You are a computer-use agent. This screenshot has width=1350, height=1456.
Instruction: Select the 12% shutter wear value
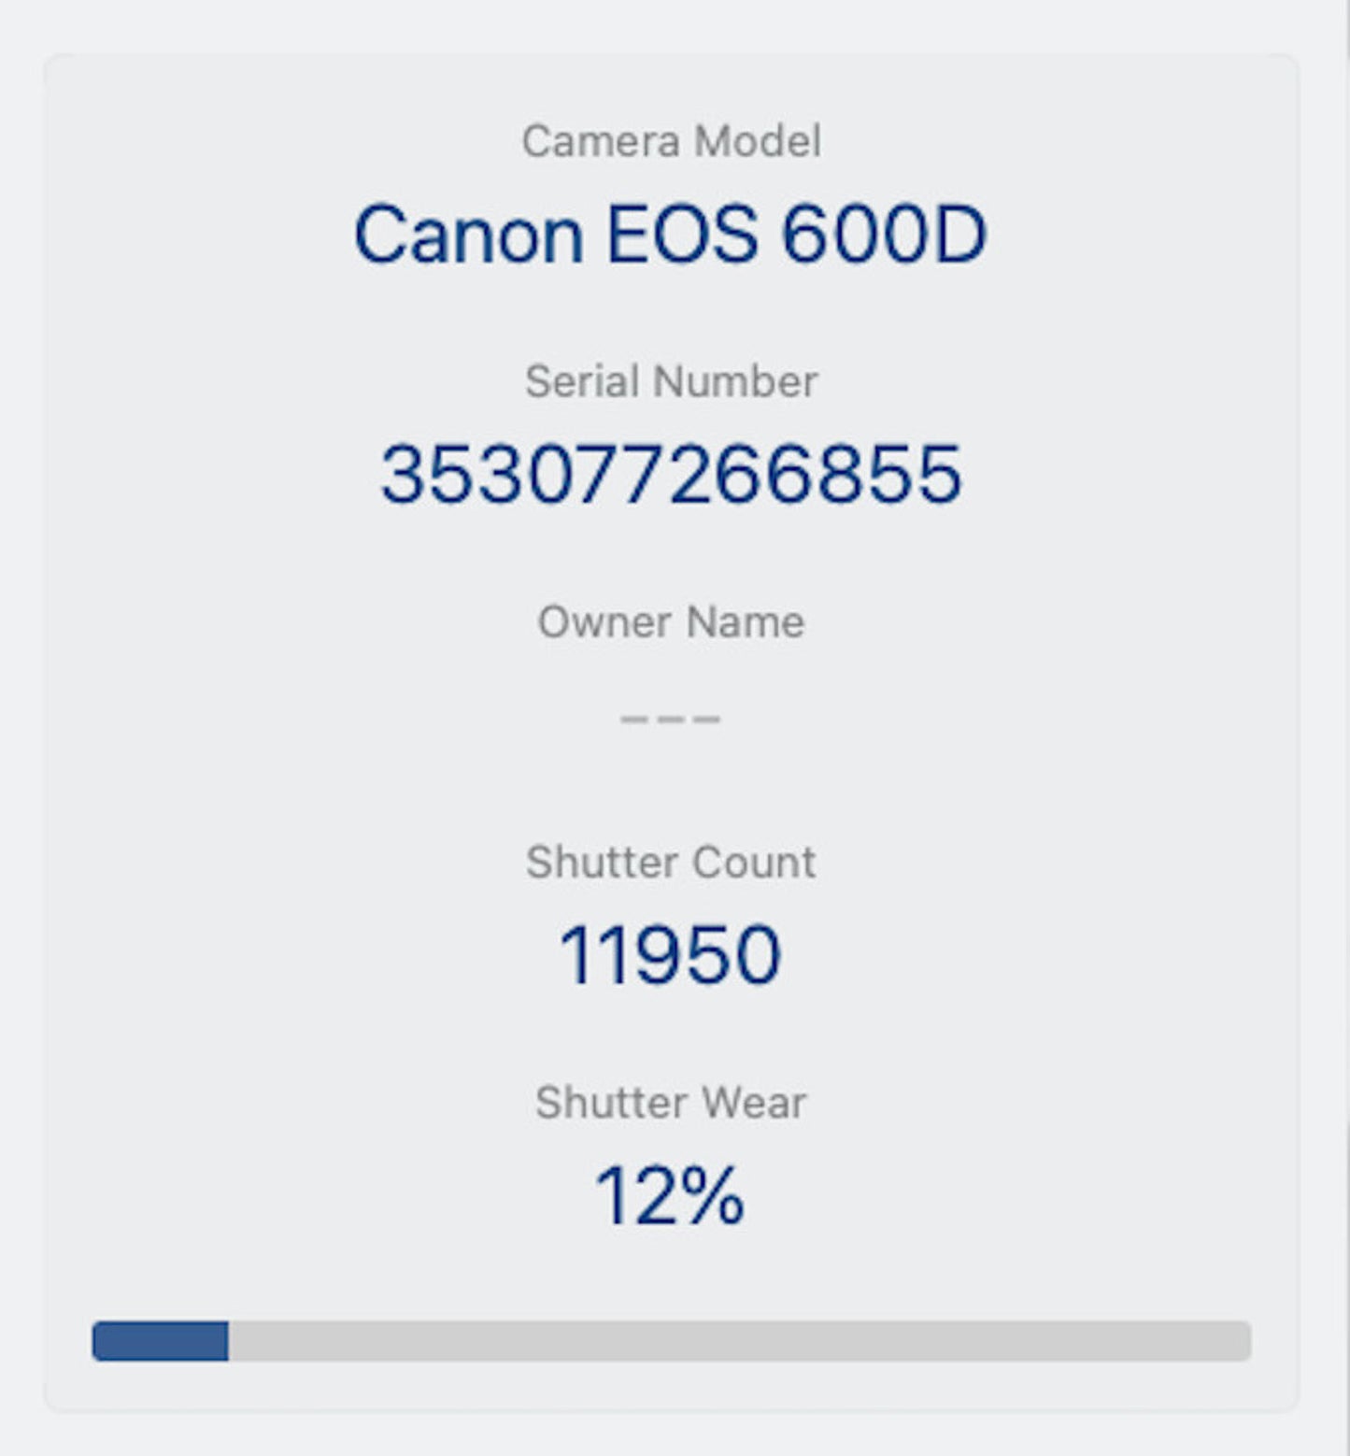point(670,1195)
